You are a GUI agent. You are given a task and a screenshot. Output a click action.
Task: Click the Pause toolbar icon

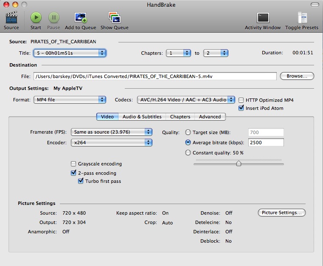(53, 17)
